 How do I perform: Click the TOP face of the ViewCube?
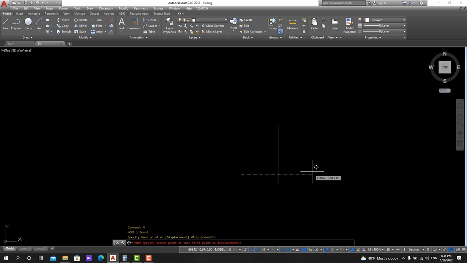coord(445,67)
